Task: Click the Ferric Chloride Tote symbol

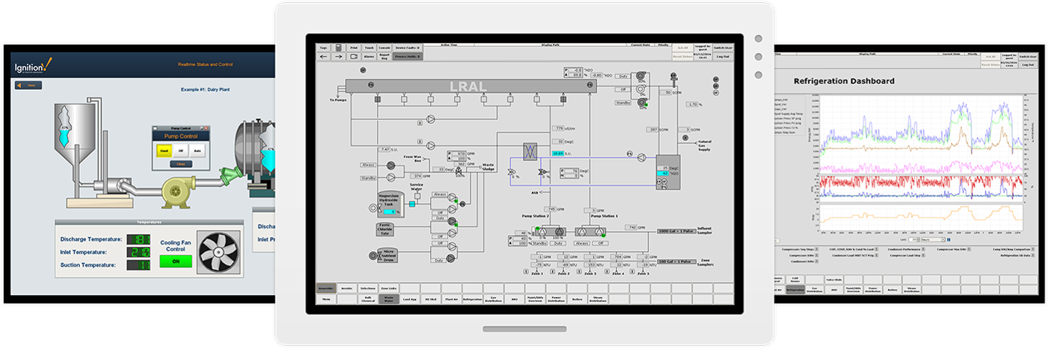Action: pyautogui.click(x=385, y=229)
